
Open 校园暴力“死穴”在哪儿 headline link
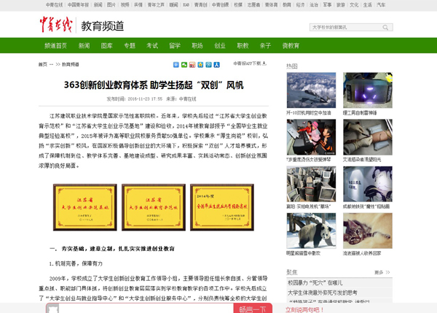tap(315, 282)
